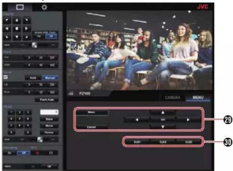Tilt the camera up with arrow

point(17,20)
